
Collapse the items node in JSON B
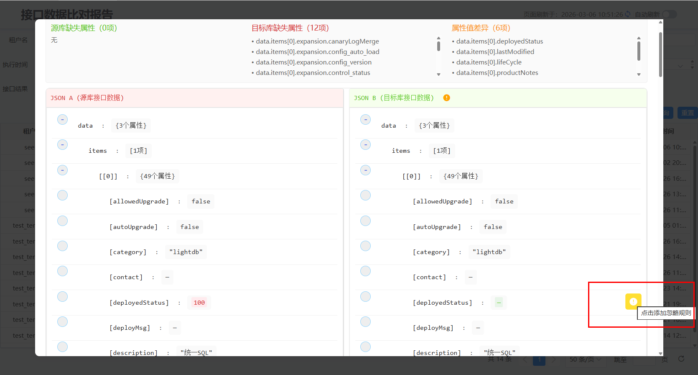(x=365, y=145)
